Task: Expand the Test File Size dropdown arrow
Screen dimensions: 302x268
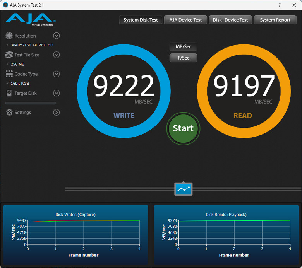Action: (x=57, y=55)
